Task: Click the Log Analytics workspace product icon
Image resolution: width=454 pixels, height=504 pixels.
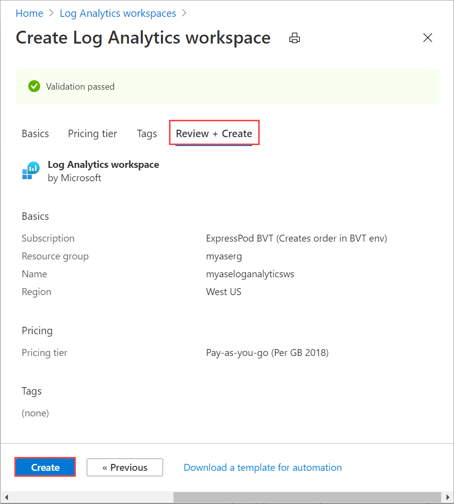Action: click(30, 170)
